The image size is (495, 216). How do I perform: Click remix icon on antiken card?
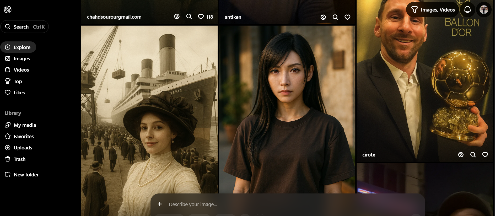coord(323,17)
